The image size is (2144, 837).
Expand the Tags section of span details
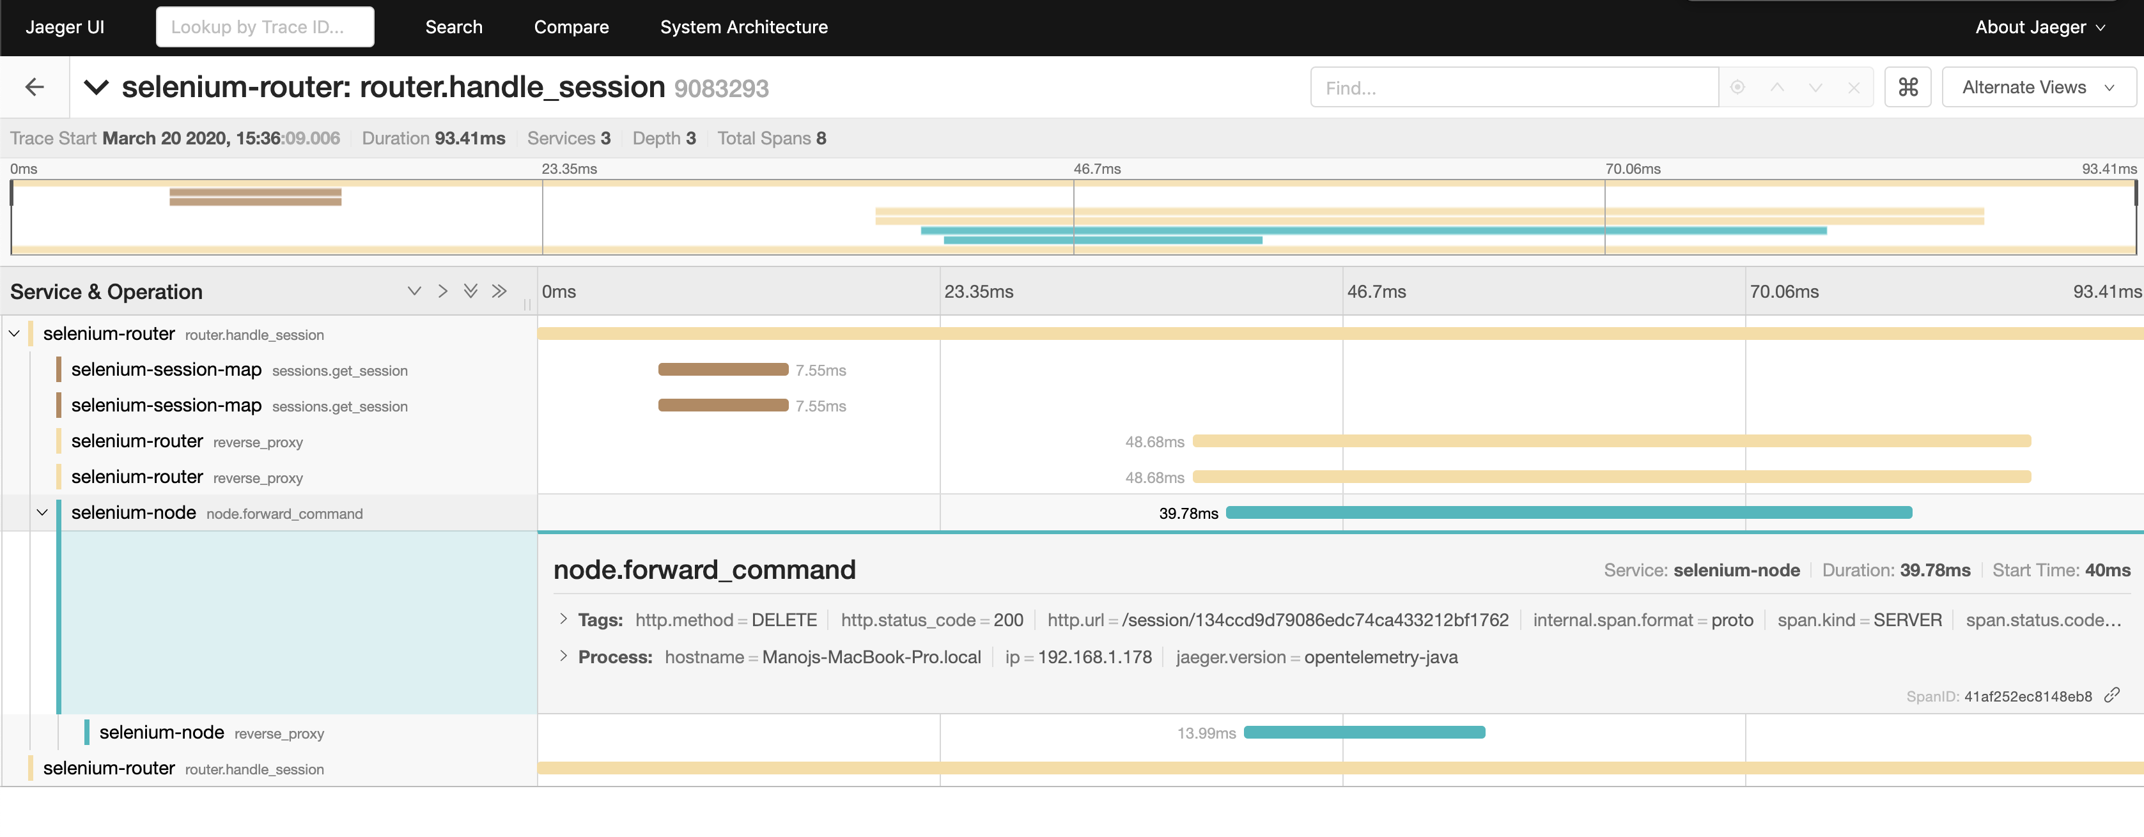click(x=563, y=619)
